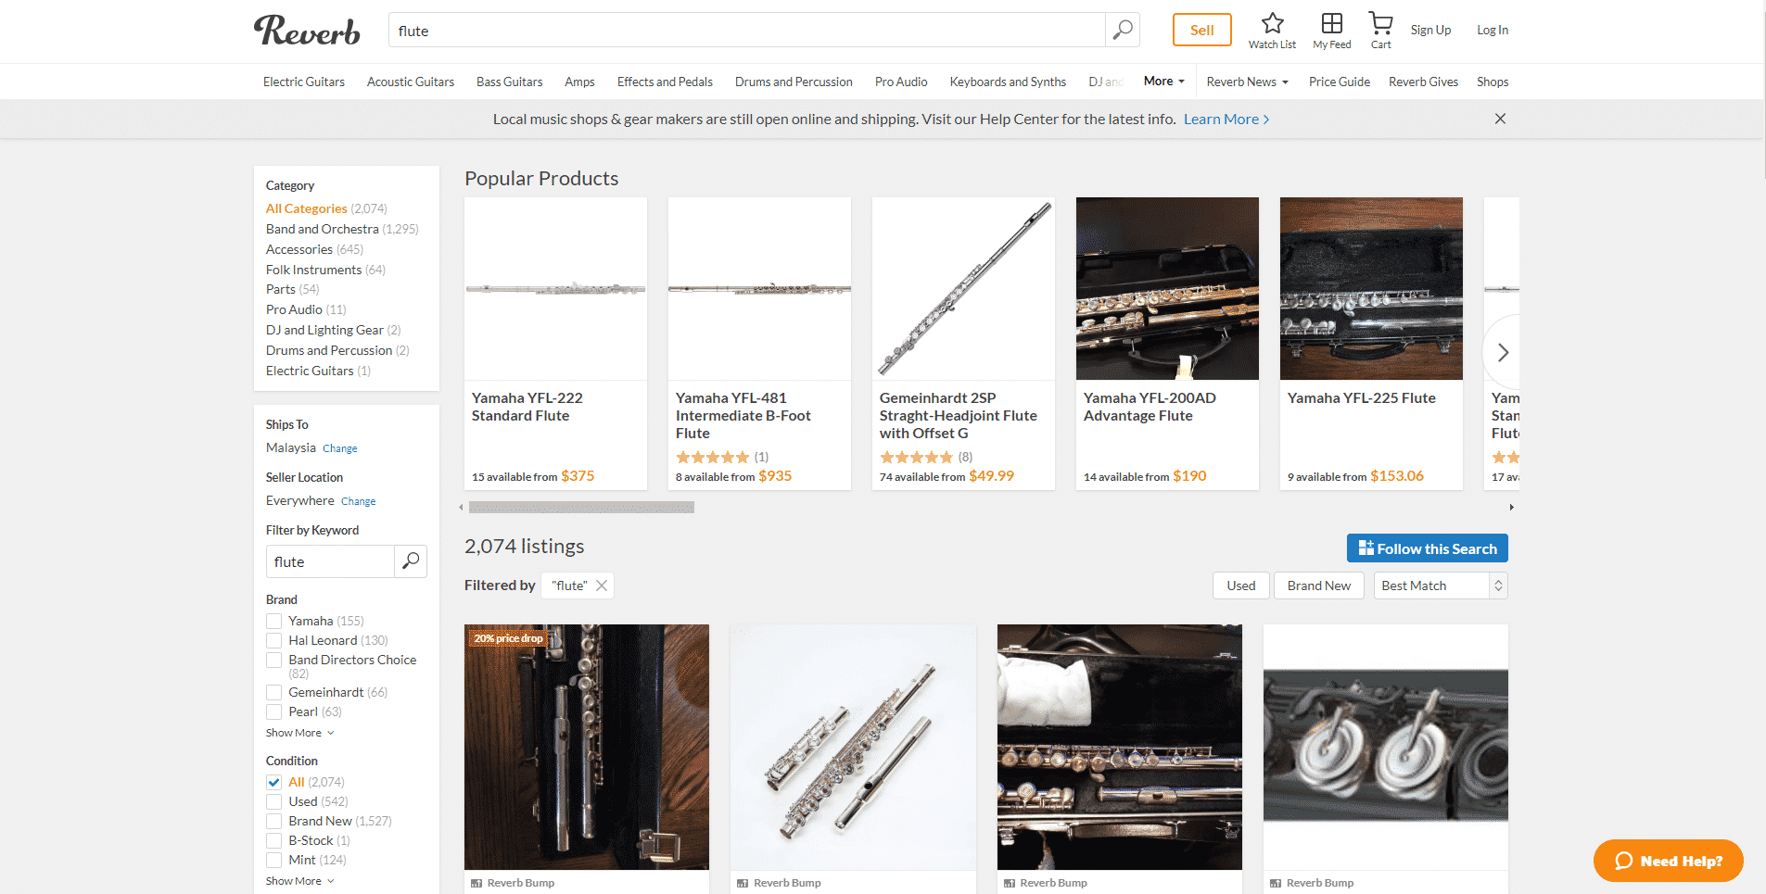Click the Sell button
The image size is (1766, 894).
tap(1202, 30)
